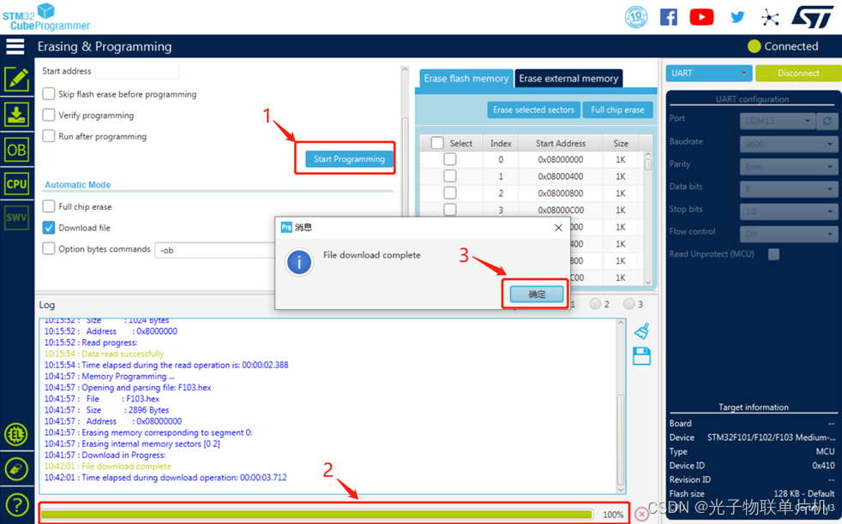Click the Start Address column header
The height and width of the screenshot is (524, 842).
(561, 143)
